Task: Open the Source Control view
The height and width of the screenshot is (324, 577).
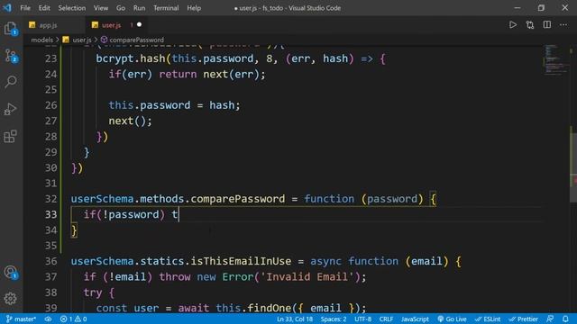Action: [x=11, y=56]
